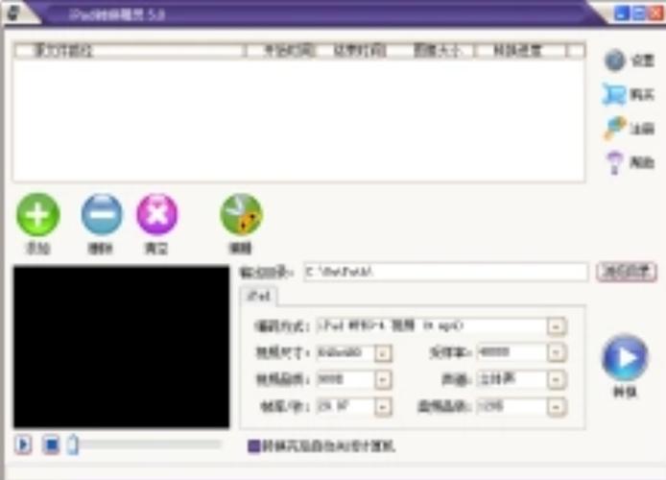Toggle shutdown computer after conversion checkbox
This screenshot has height=480, width=666.
[253, 446]
